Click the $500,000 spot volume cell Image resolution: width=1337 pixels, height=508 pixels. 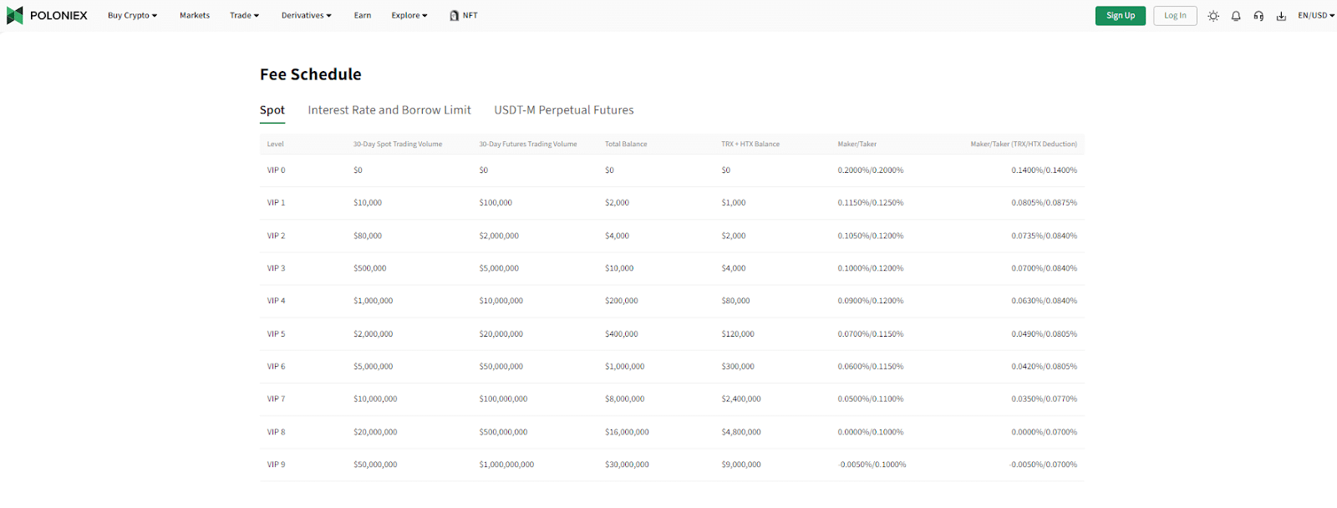point(369,269)
